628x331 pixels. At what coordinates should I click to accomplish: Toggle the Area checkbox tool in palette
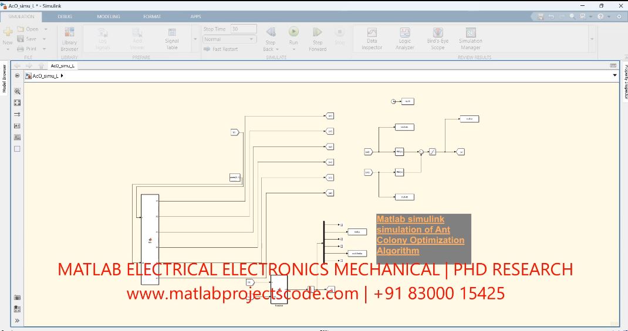(17, 149)
